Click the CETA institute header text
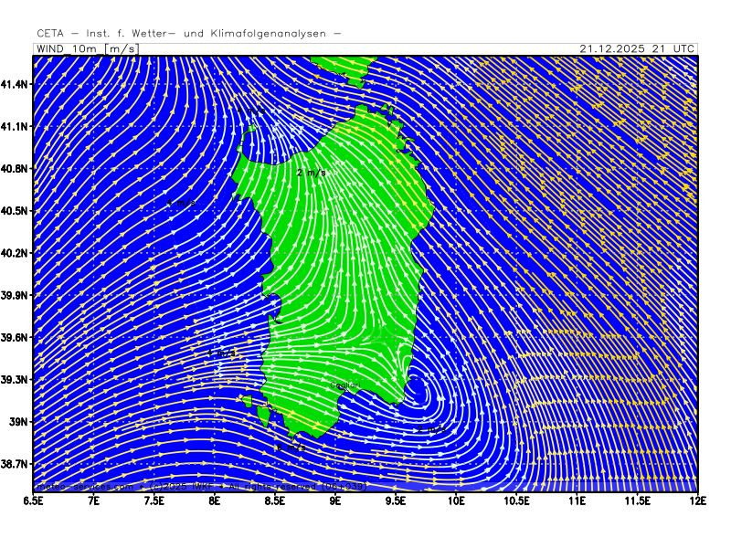The height and width of the screenshot is (548, 731). pos(189,33)
